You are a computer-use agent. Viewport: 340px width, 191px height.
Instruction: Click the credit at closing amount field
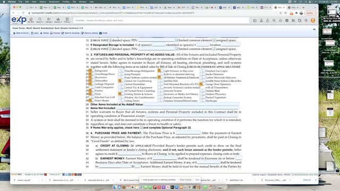click(130, 154)
